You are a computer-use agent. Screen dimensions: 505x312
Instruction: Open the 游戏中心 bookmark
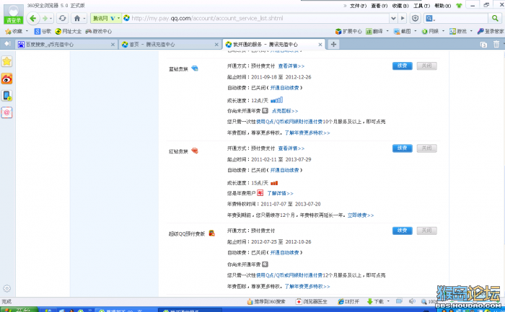tap(99, 31)
